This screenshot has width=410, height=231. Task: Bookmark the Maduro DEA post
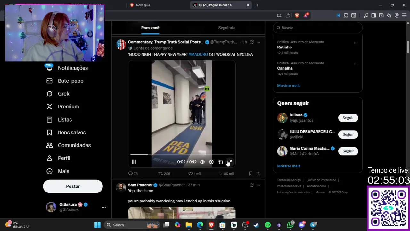[x=250, y=174]
